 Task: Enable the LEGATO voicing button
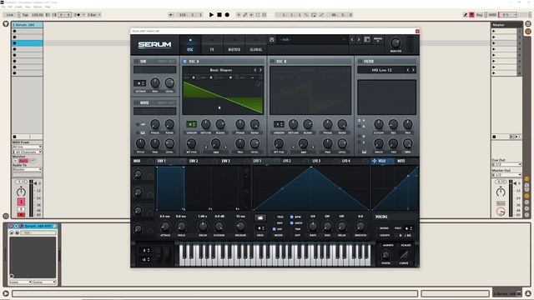pos(385,235)
